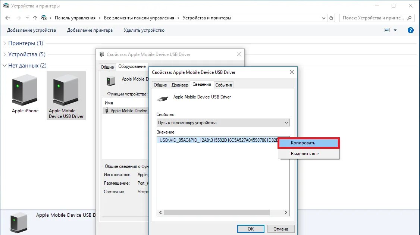
Task: Choose 'Копировать' from context menu
Action: [x=308, y=143]
